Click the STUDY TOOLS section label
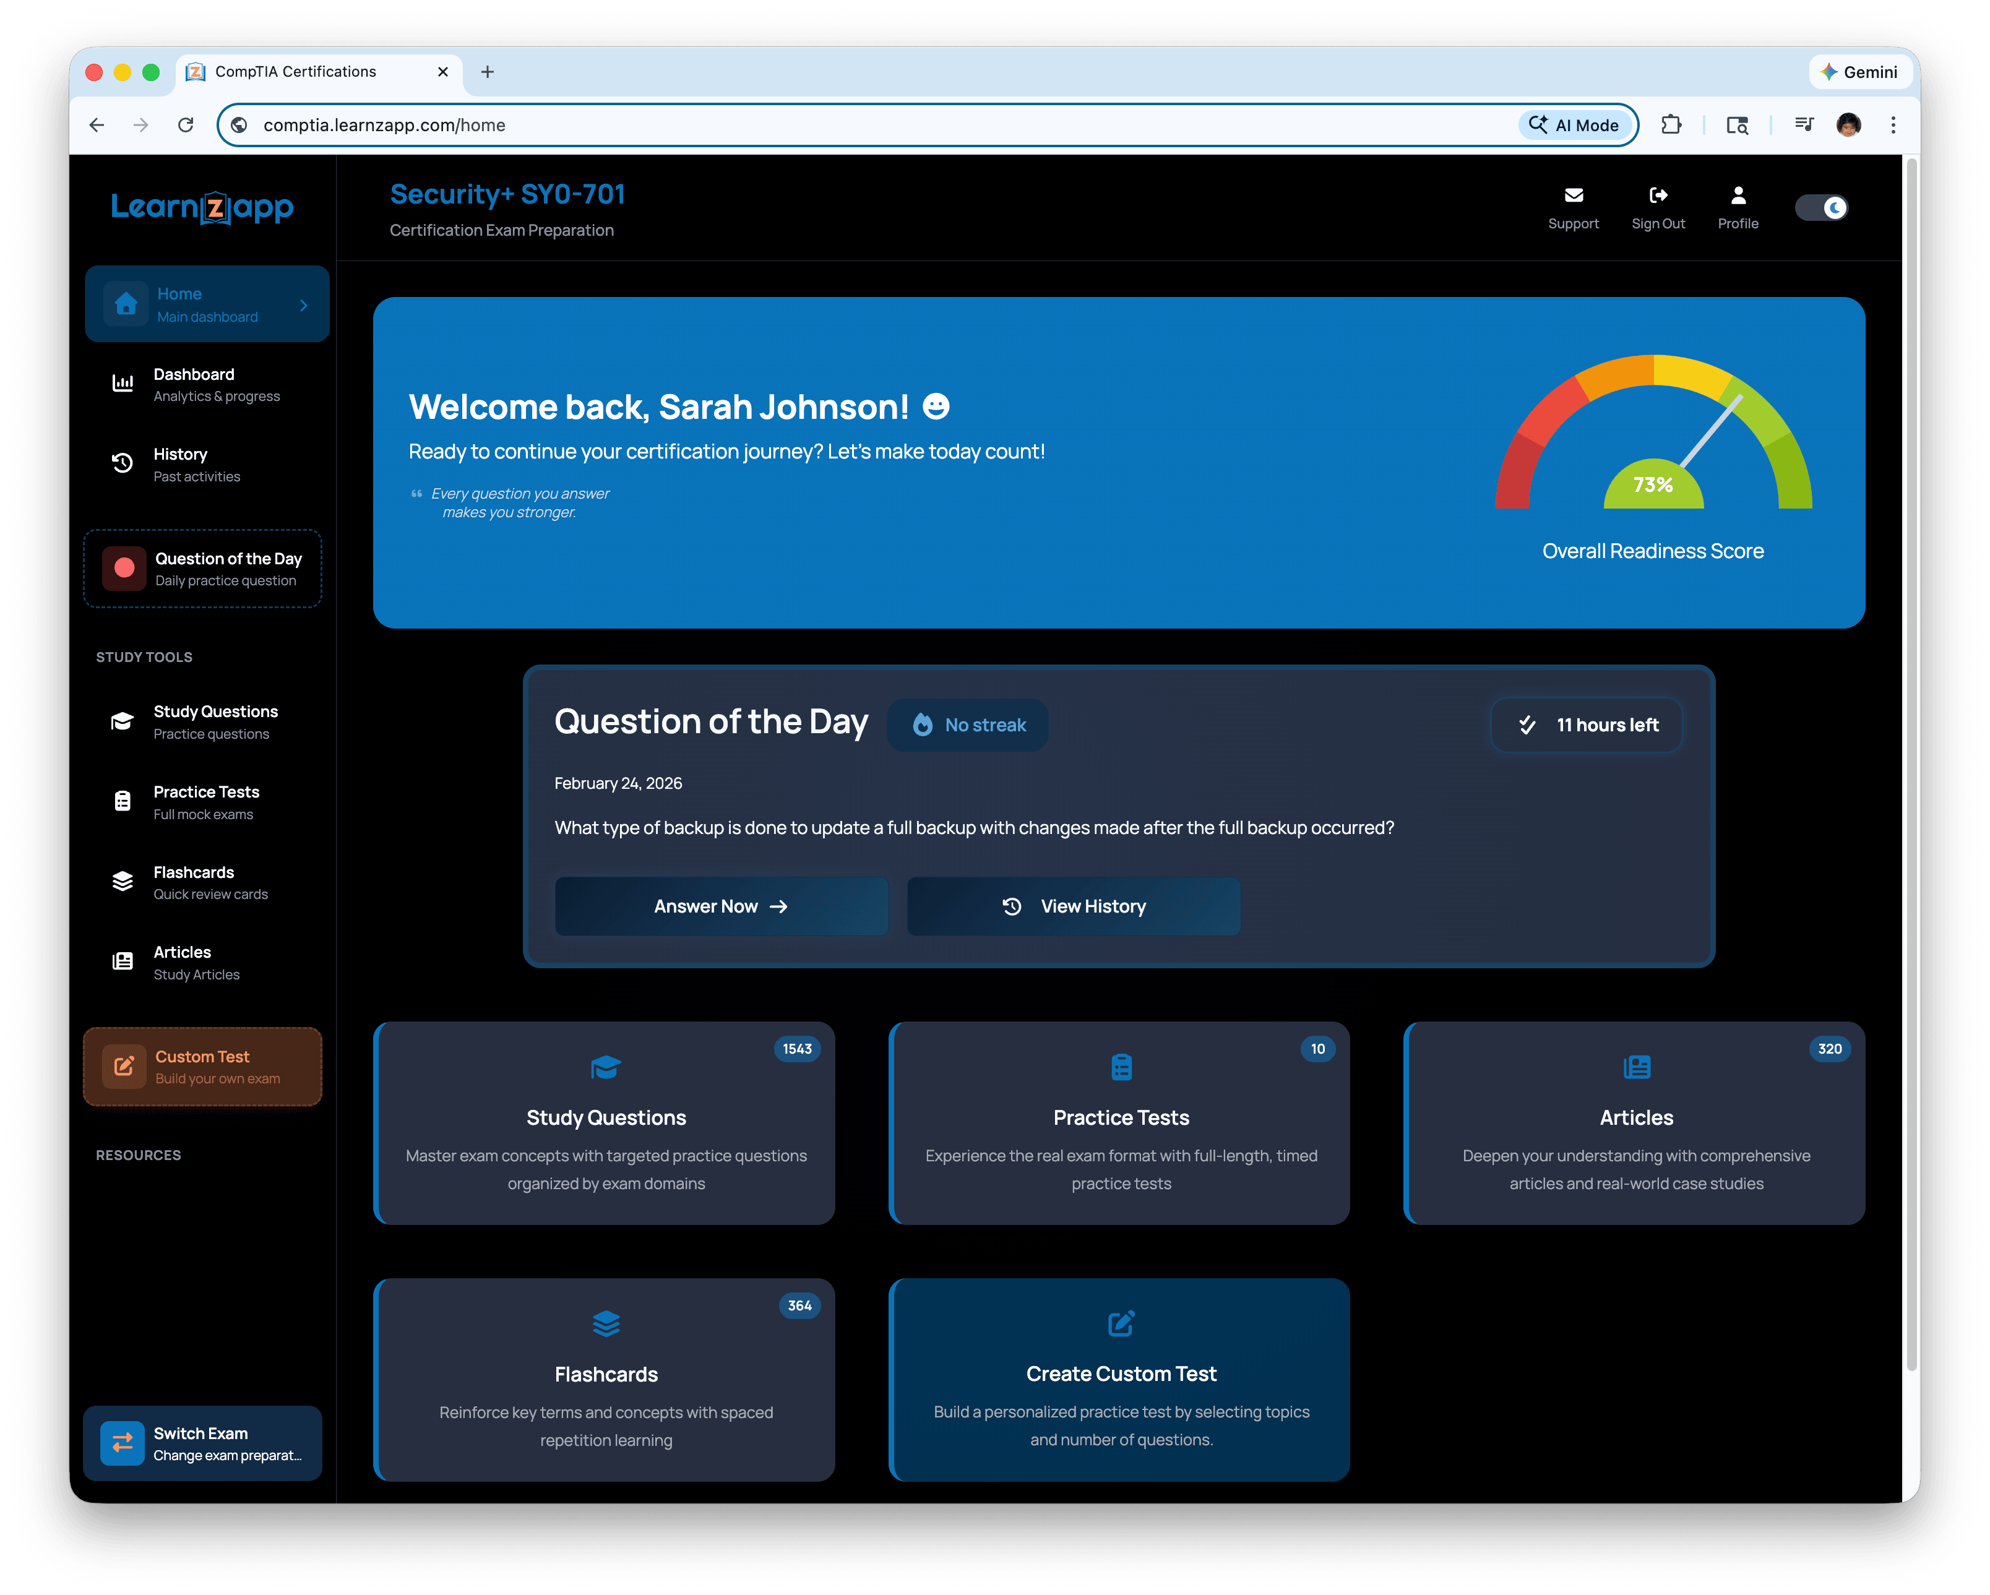This screenshot has width=1990, height=1595. (x=145, y=657)
